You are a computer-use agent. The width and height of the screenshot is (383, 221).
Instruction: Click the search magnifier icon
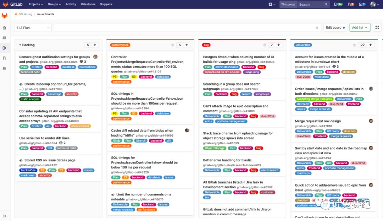click(326, 4)
